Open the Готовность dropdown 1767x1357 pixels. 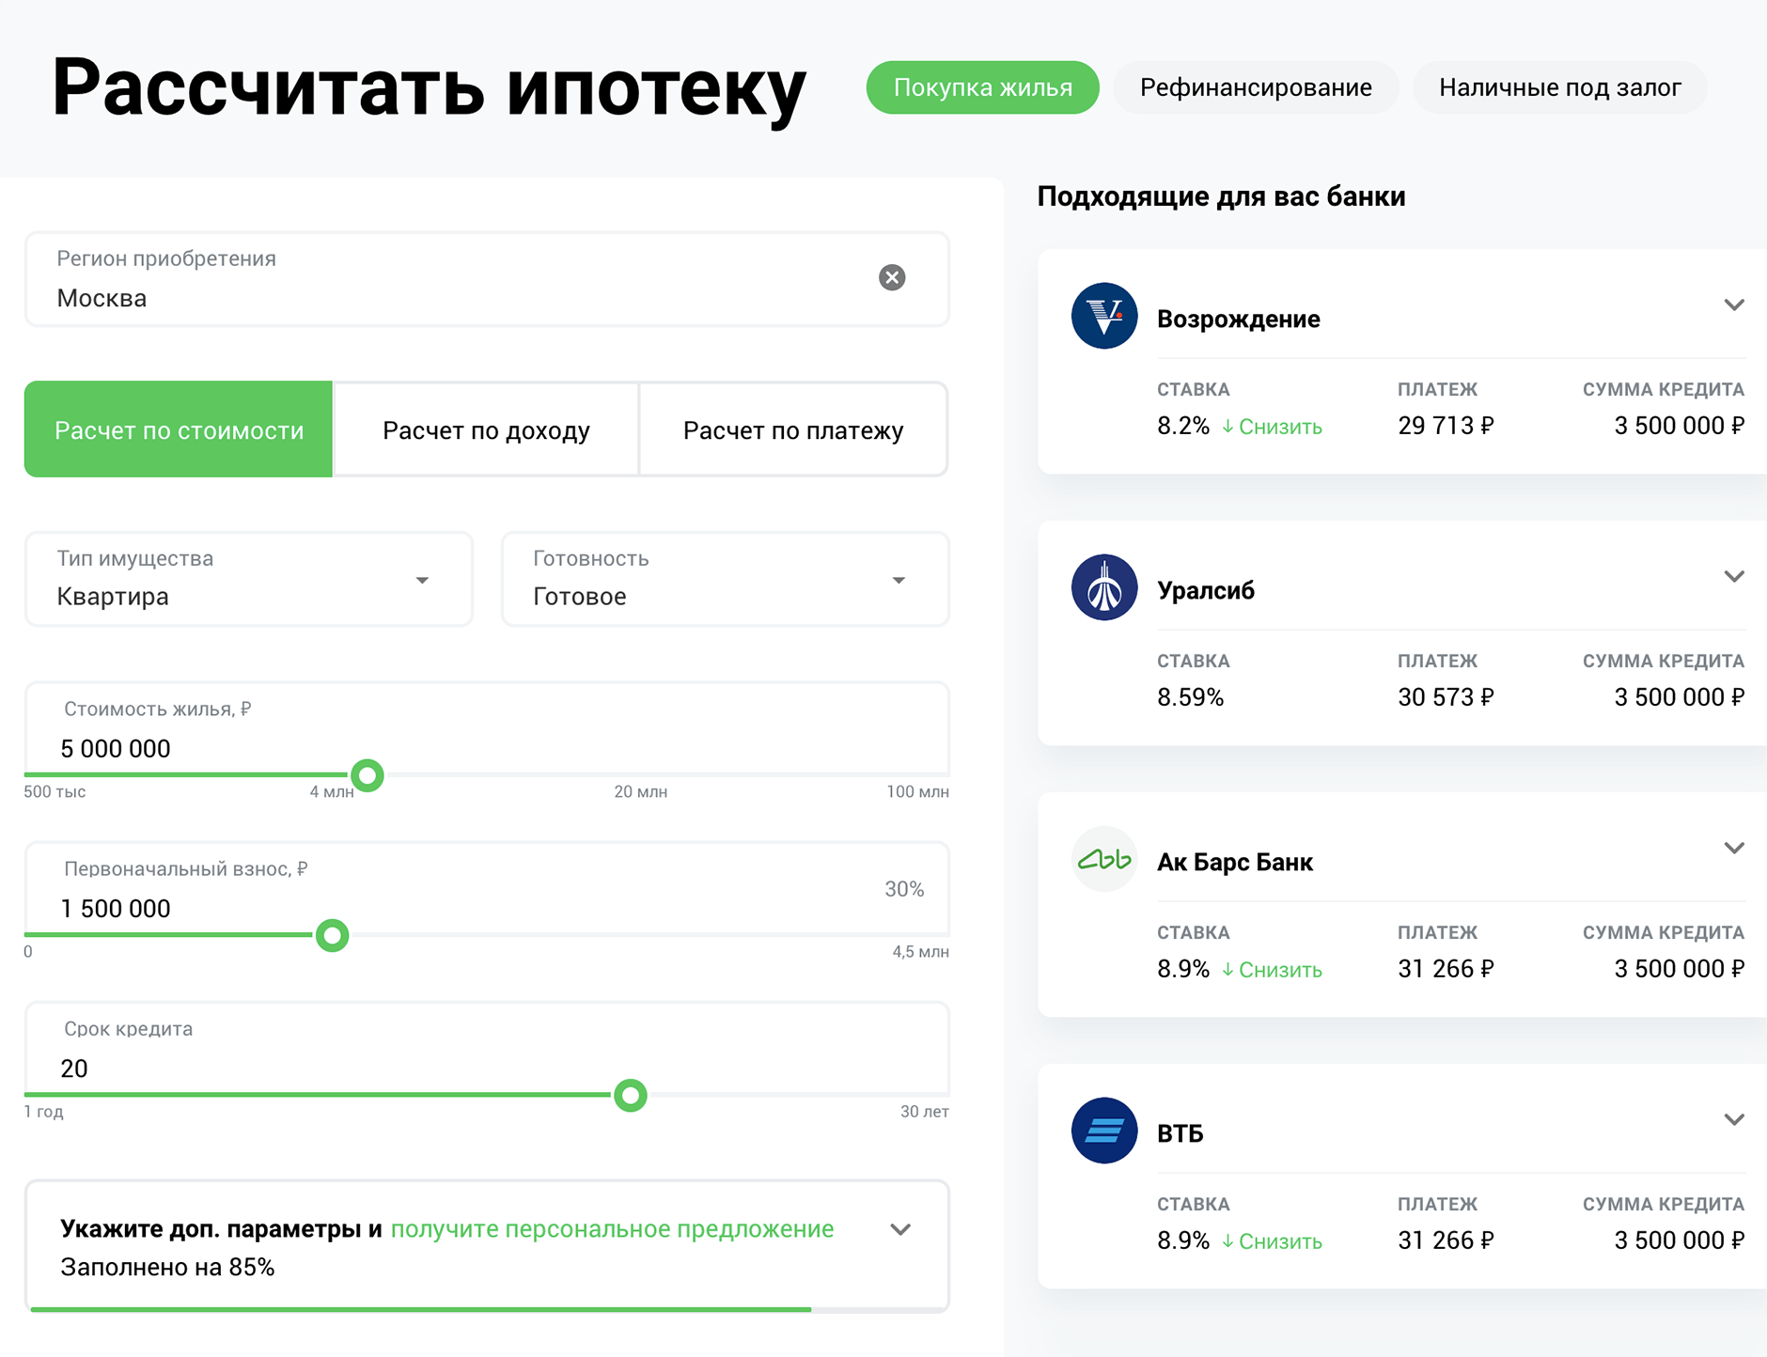point(725,579)
